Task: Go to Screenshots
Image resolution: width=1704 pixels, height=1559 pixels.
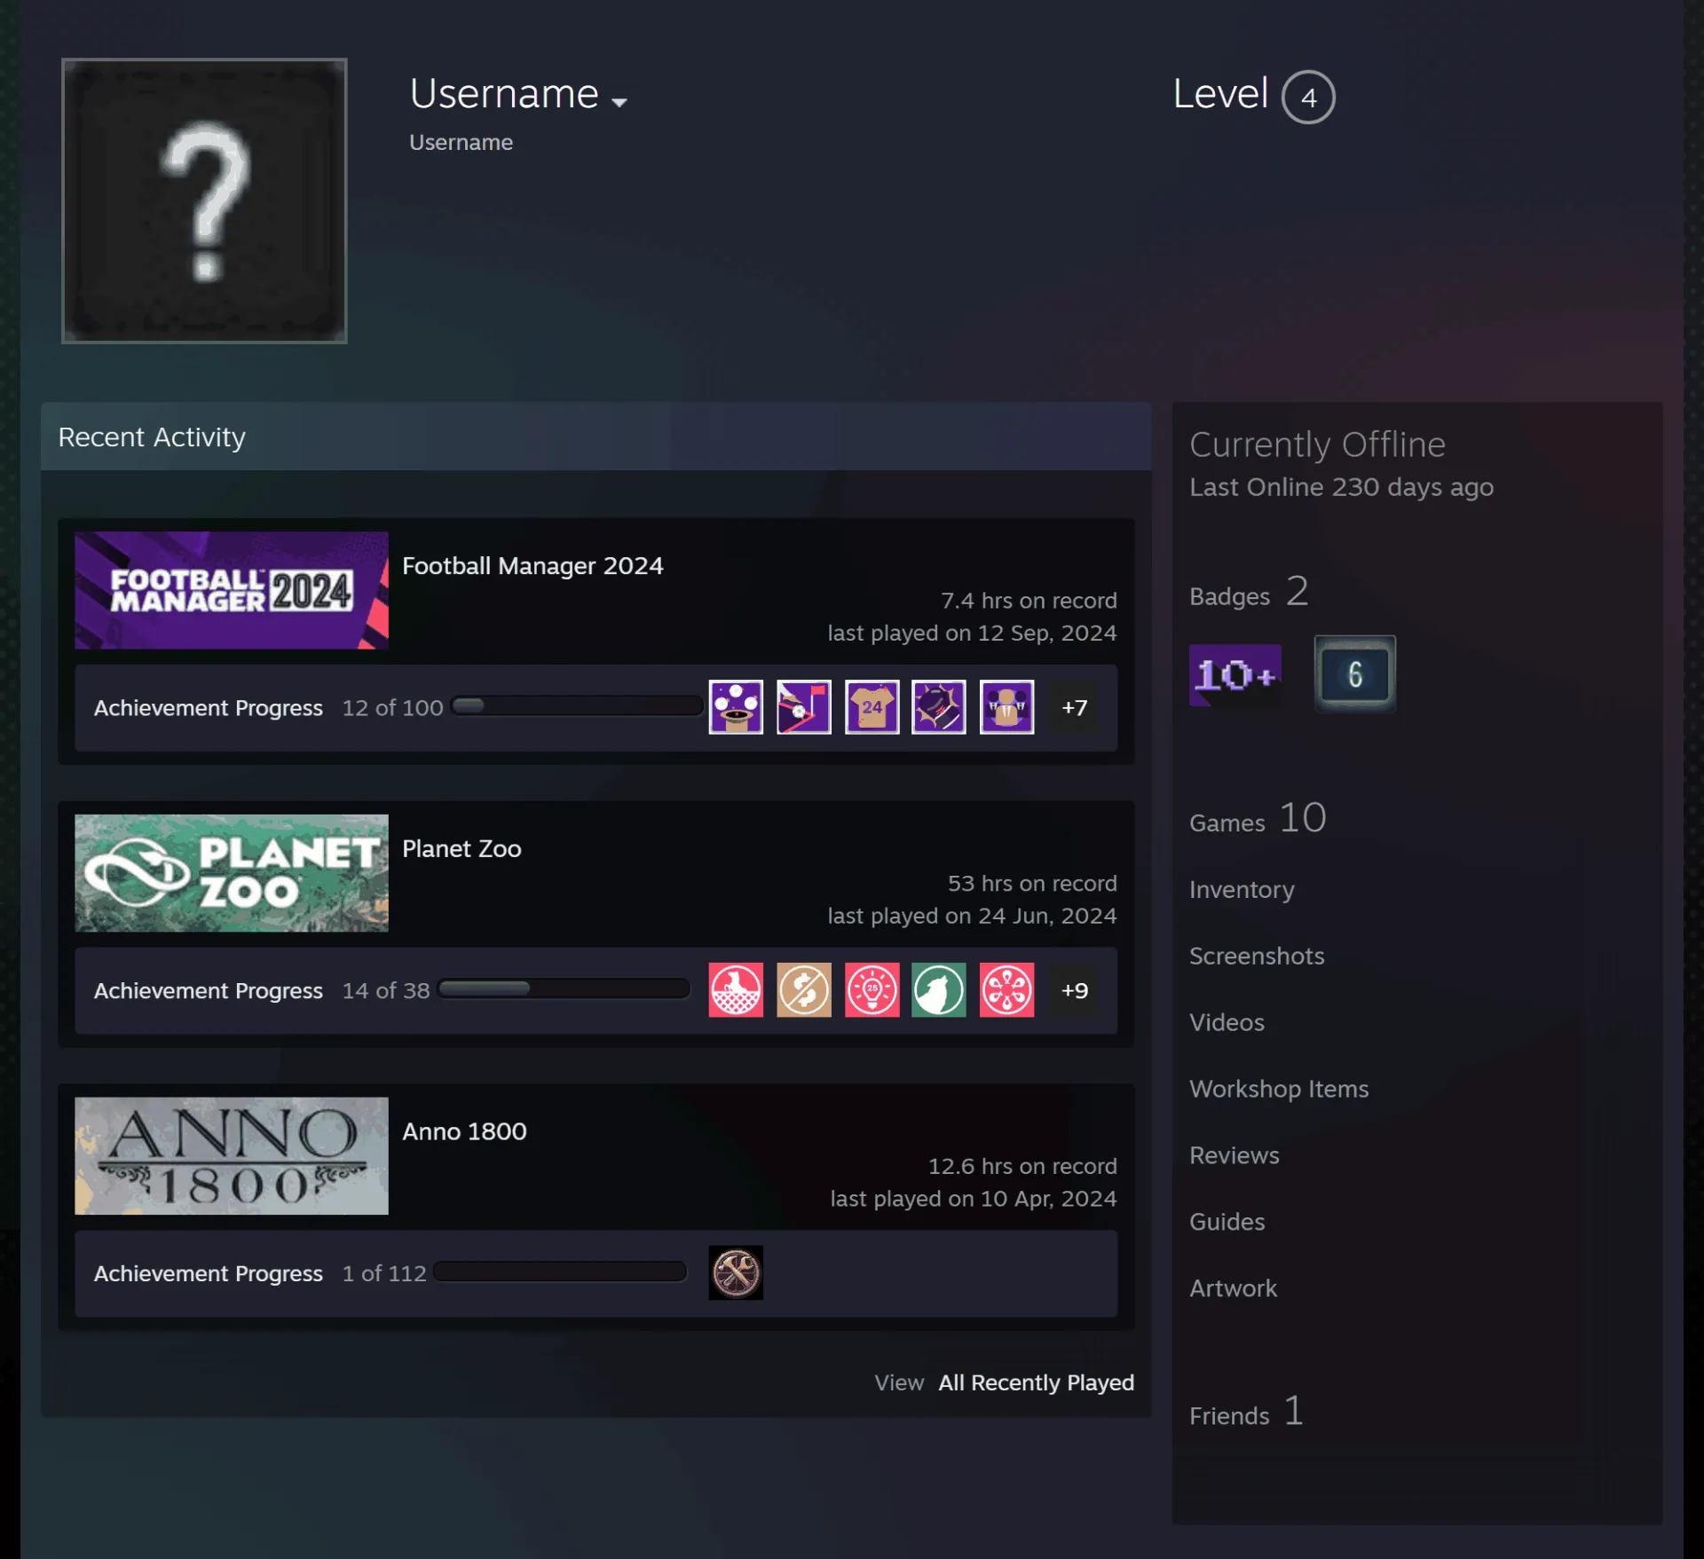Action: coord(1257,956)
